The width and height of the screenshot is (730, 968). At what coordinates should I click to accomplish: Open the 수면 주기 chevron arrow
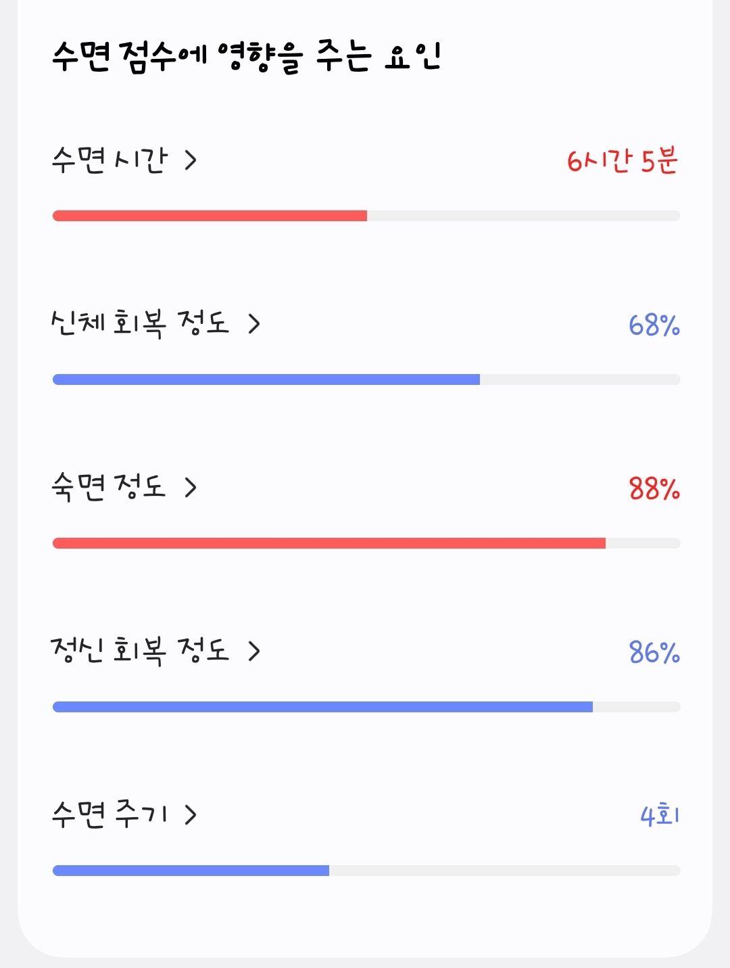(x=191, y=814)
